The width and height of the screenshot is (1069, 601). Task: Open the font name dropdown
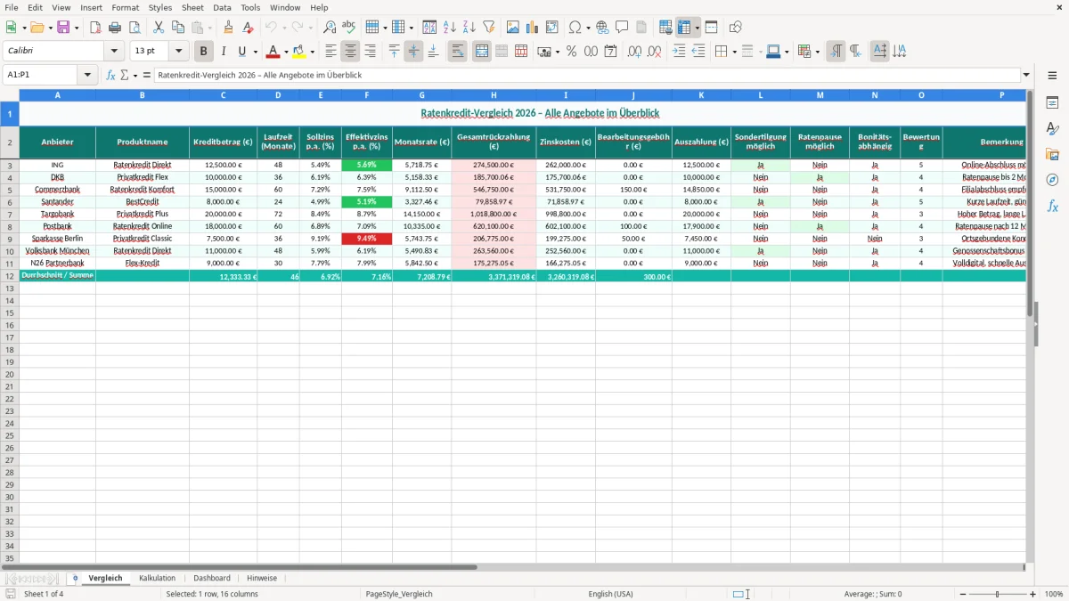(x=113, y=52)
